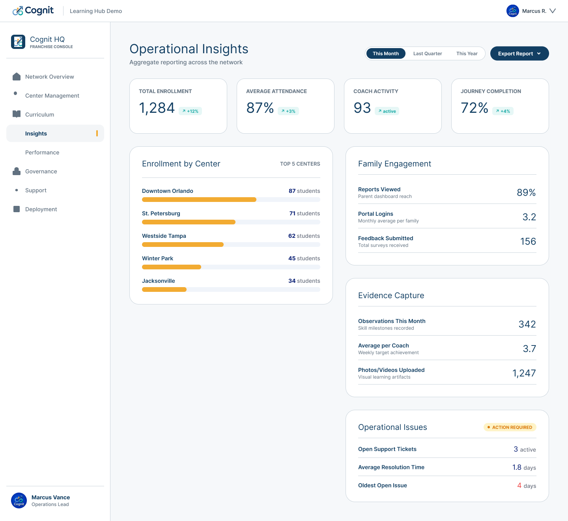Click the St. Petersburg enrollment bar
568x521 pixels.
[x=231, y=222]
